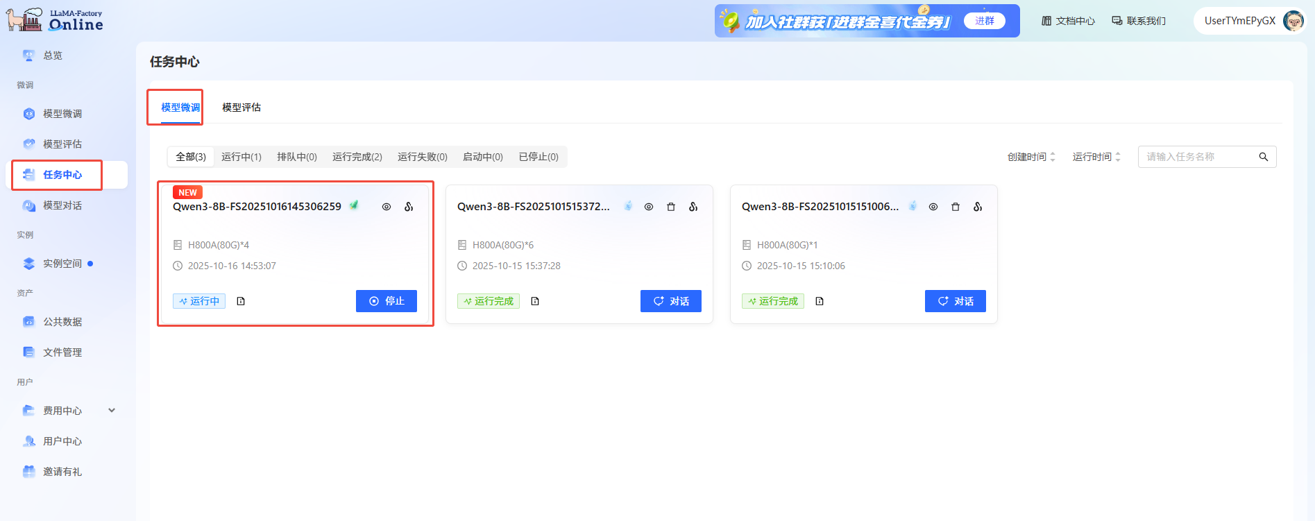The image size is (1315, 521).
Task: Open 文档中心 from the top bar
Action: click(x=1068, y=21)
